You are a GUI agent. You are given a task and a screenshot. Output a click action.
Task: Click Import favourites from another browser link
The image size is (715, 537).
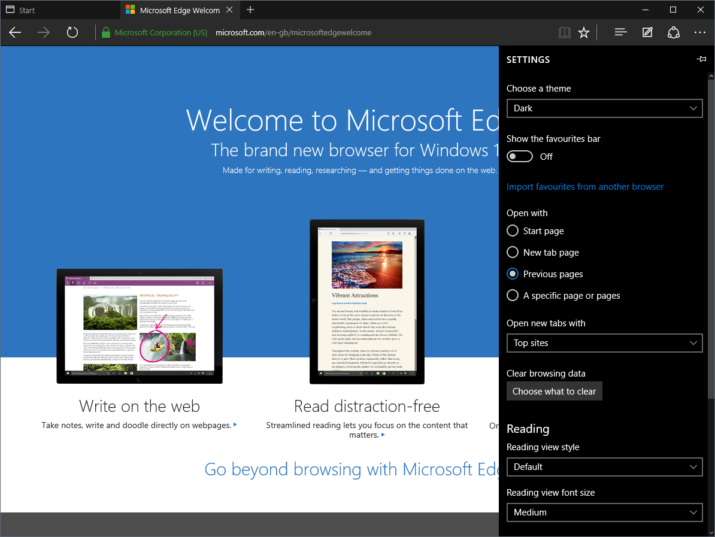click(x=585, y=187)
